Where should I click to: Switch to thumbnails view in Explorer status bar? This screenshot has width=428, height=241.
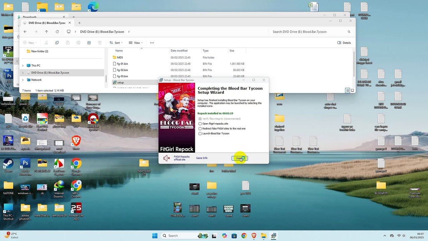coord(352,90)
